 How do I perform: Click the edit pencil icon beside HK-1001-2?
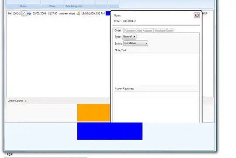coord(24,14)
